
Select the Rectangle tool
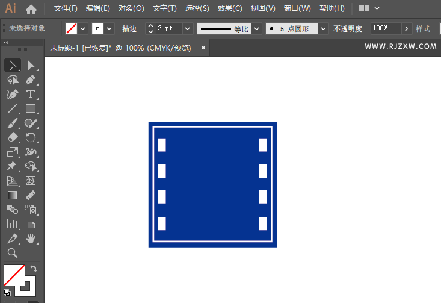point(31,108)
